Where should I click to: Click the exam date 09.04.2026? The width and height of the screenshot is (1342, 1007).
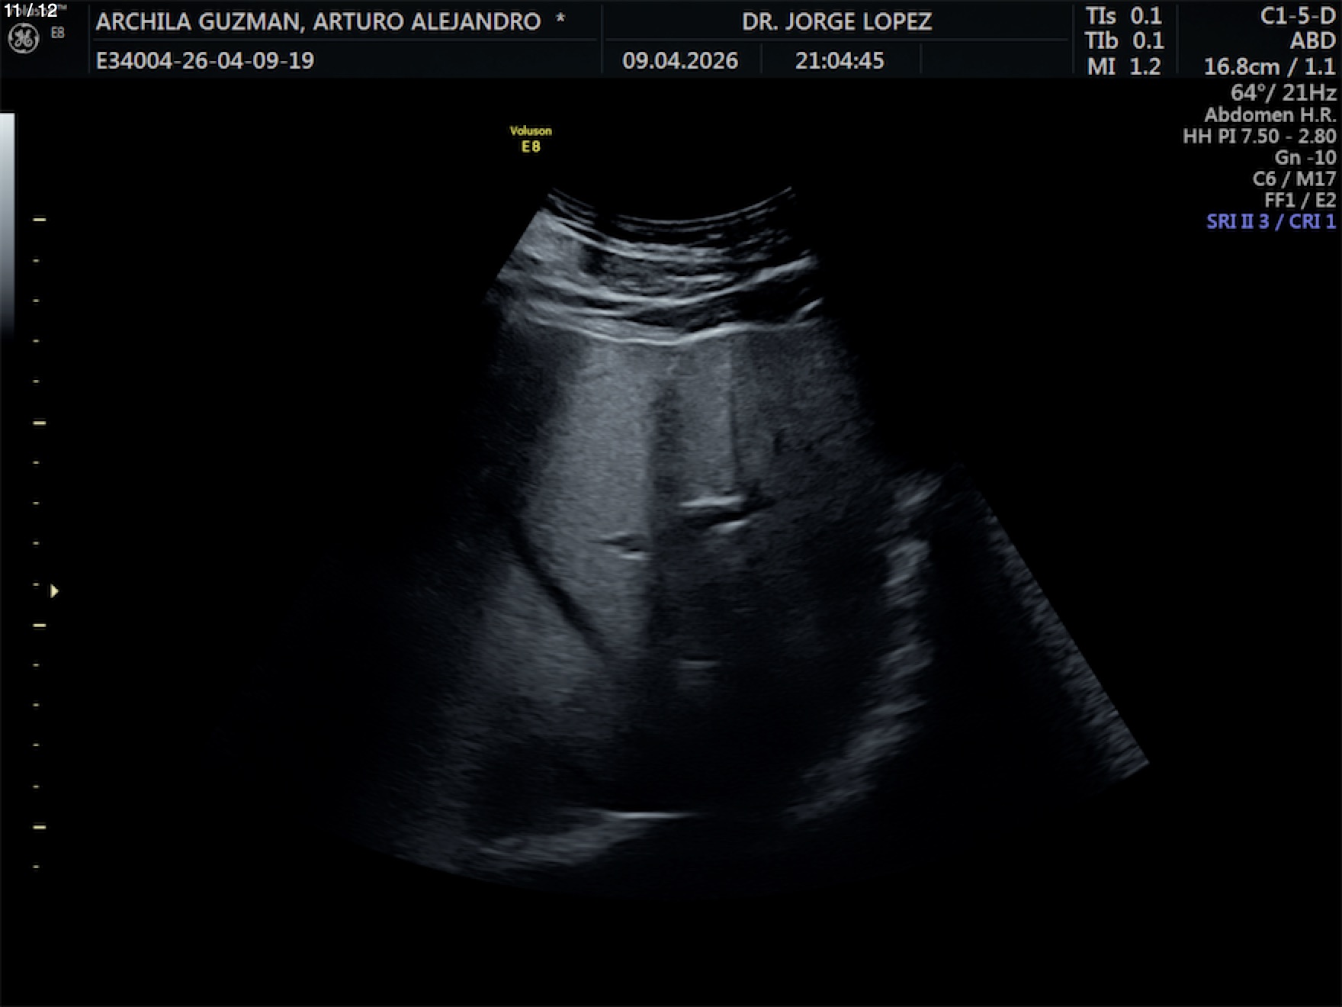[679, 60]
